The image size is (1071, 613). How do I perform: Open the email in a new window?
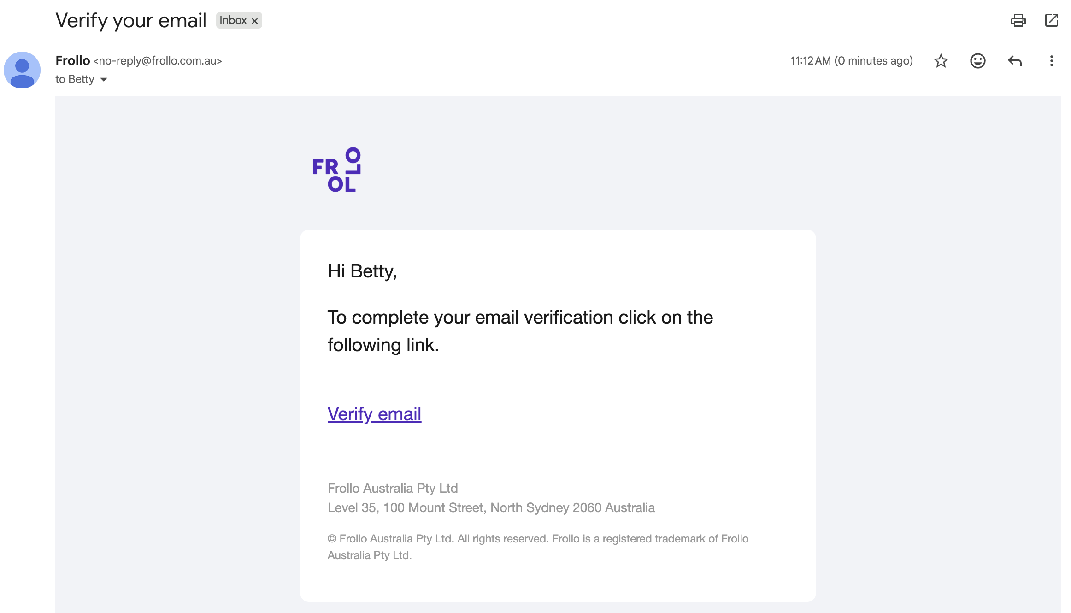pyautogui.click(x=1051, y=20)
